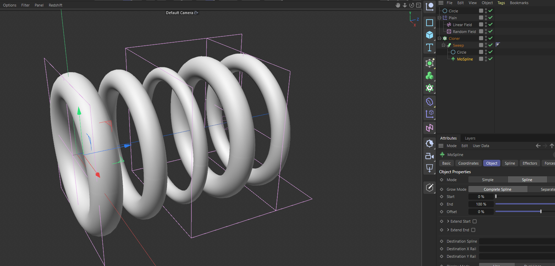Enable the Extend Start checkbox

pos(475,221)
